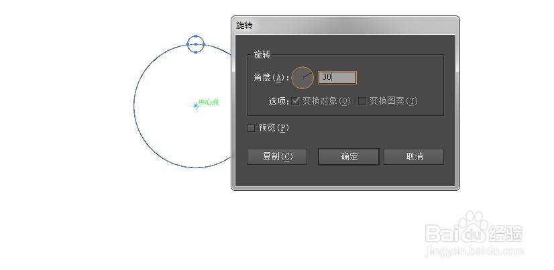Click the 复制(C) copy button
554x270 pixels.
coord(277,157)
